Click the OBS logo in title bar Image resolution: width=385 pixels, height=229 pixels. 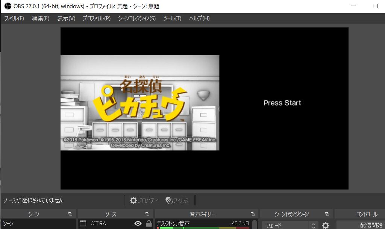coord(8,6)
